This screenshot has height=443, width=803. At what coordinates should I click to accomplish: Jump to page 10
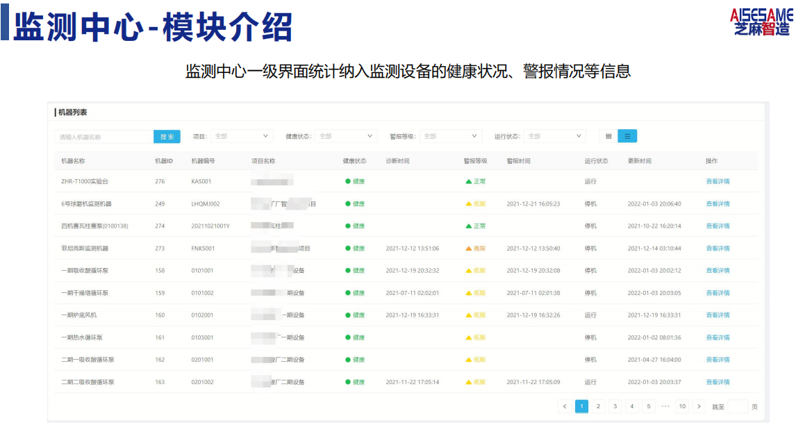(x=682, y=406)
